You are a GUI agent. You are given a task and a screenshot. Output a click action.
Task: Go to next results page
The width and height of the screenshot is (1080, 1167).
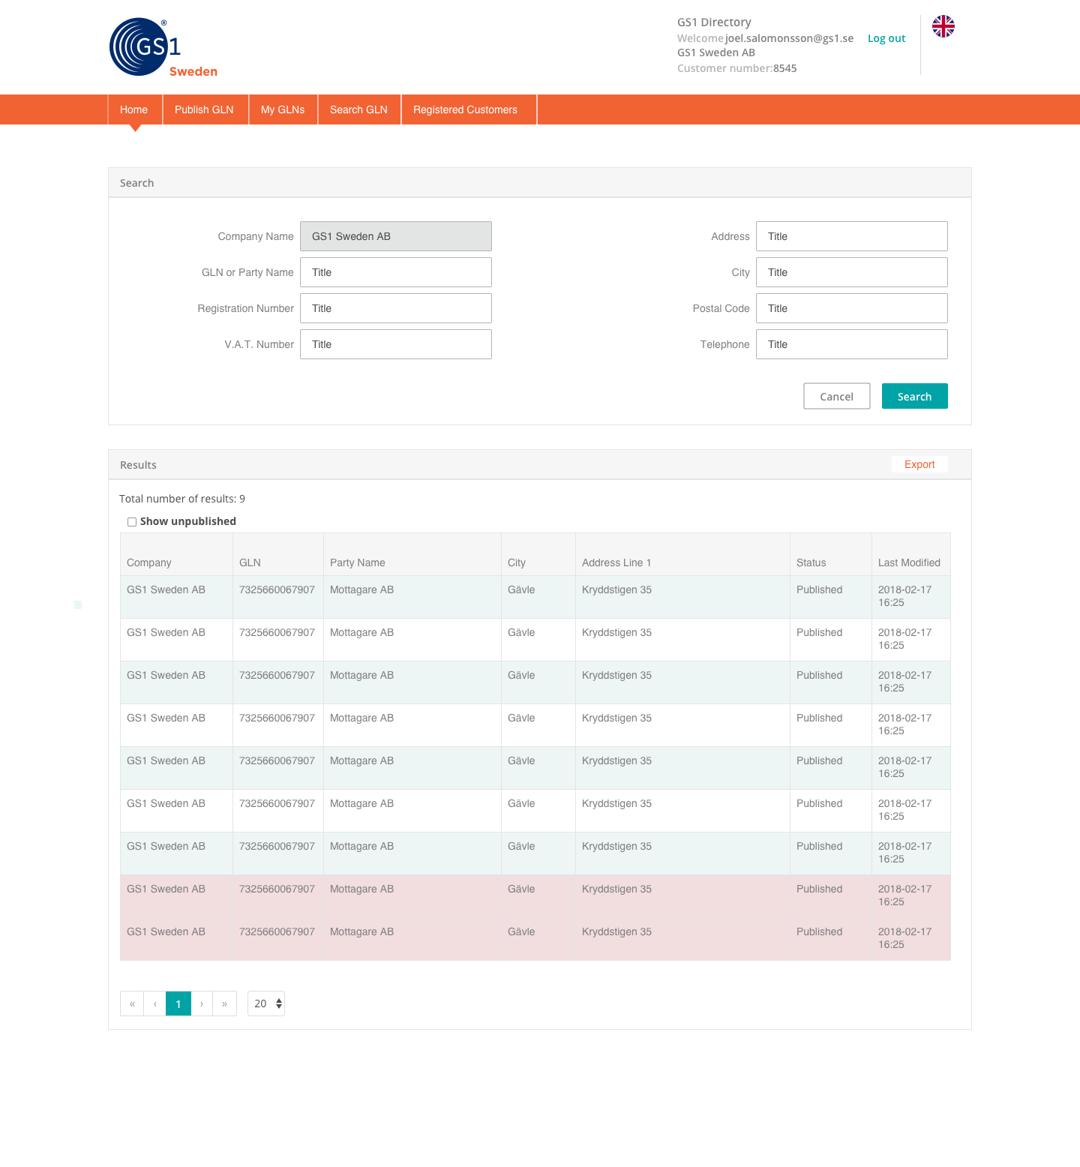(202, 1003)
